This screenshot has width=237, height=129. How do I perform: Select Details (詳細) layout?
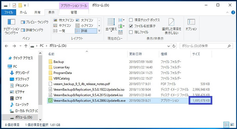click(86, 31)
